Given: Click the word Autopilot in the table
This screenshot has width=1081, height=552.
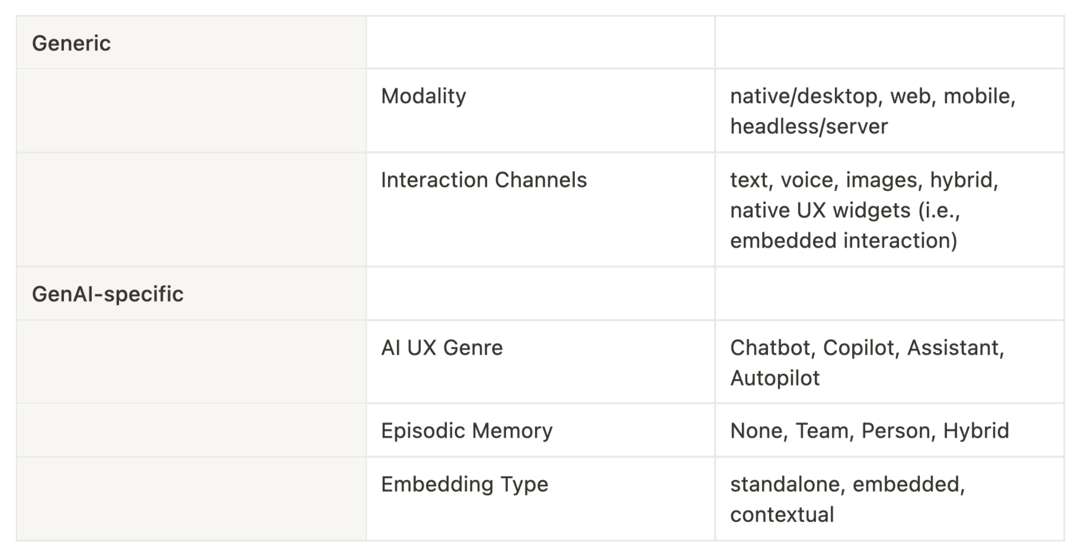Looking at the screenshot, I should click(775, 378).
